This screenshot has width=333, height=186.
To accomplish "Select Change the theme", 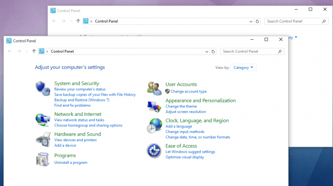I will [181, 106].
